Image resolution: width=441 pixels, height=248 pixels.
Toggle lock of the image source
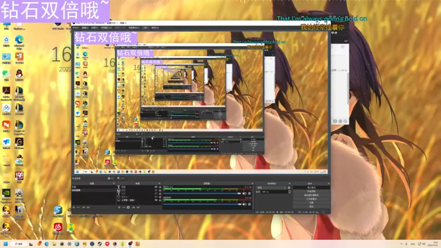click(x=160, y=190)
